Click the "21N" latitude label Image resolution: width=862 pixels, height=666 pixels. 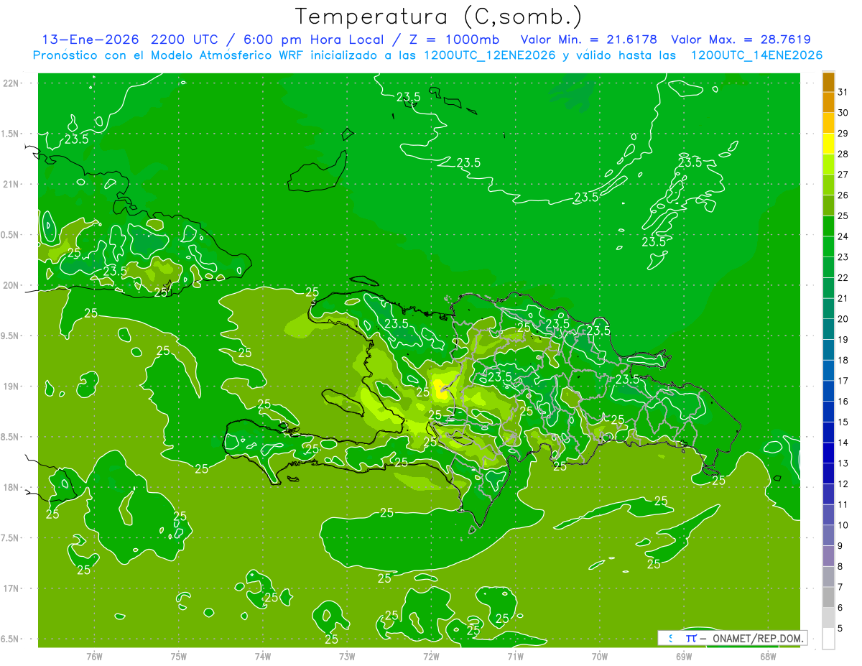(11, 184)
